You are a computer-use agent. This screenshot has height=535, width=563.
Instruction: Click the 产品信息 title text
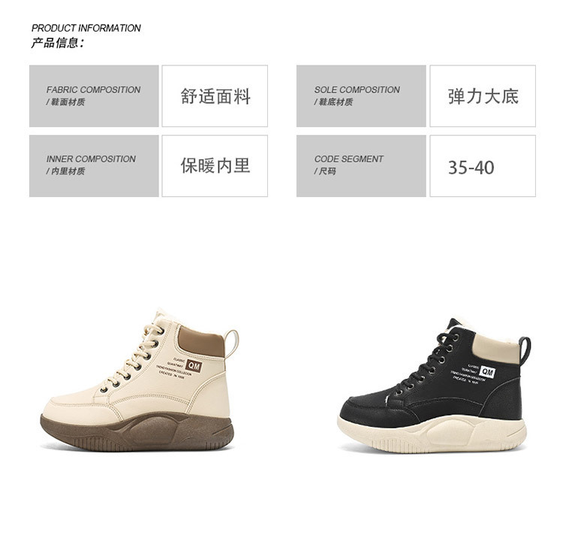click(x=58, y=43)
